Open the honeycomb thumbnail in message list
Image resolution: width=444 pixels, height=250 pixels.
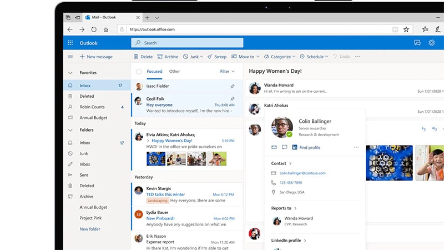pyautogui.click(x=156, y=159)
